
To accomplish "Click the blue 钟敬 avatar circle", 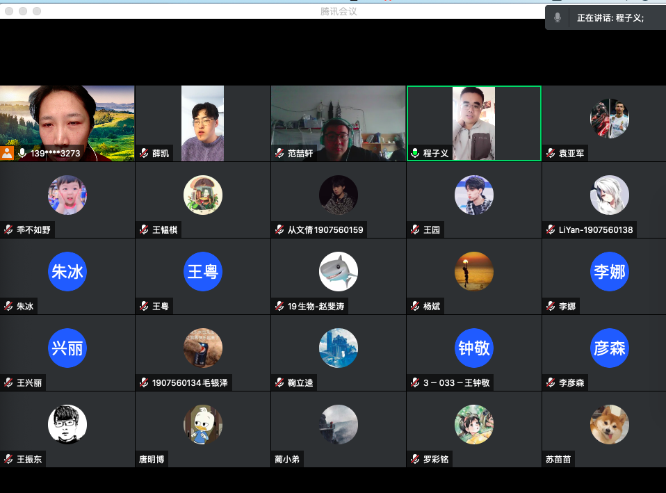I will click(x=474, y=348).
